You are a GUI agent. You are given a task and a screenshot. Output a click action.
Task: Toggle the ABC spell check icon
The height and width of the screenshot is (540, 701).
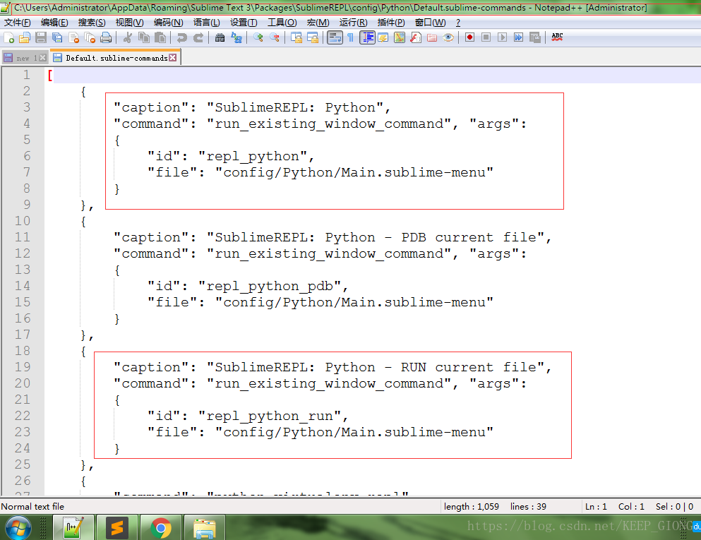557,37
